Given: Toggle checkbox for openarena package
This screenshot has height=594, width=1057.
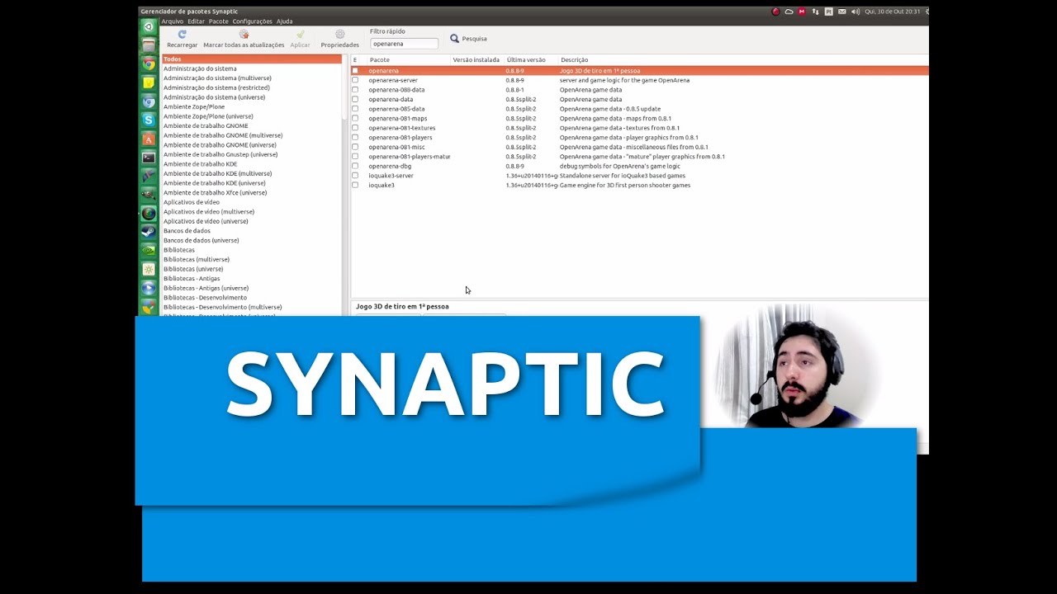Looking at the screenshot, I should (355, 71).
